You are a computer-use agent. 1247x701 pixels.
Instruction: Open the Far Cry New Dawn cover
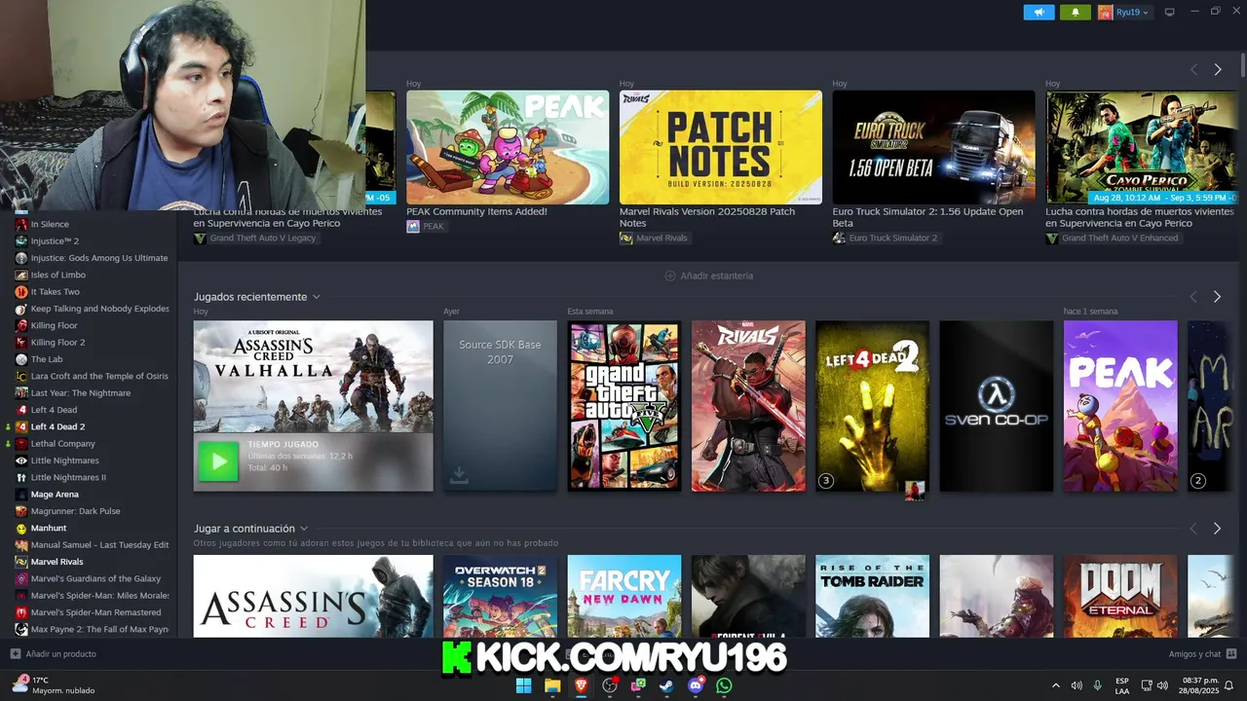click(x=624, y=596)
